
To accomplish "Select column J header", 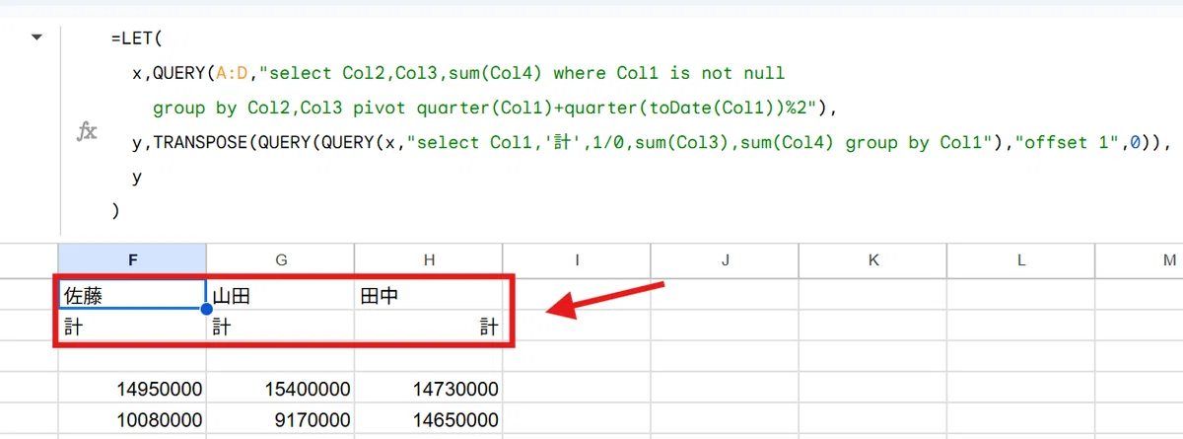I will [x=725, y=259].
